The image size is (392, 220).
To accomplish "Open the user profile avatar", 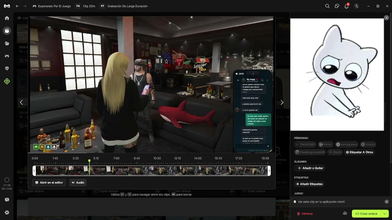I will pos(356,6).
